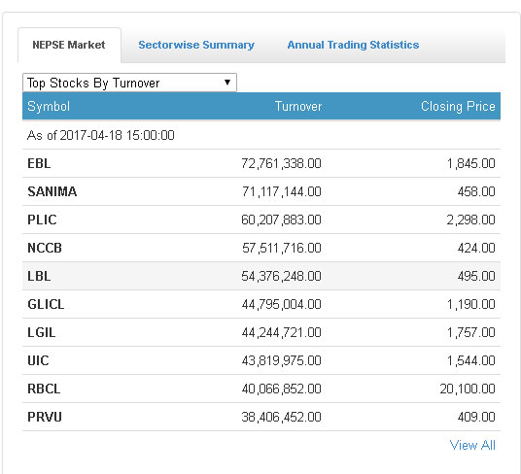Click turnover value 57,511,716.00
521x474 pixels.
click(x=282, y=249)
